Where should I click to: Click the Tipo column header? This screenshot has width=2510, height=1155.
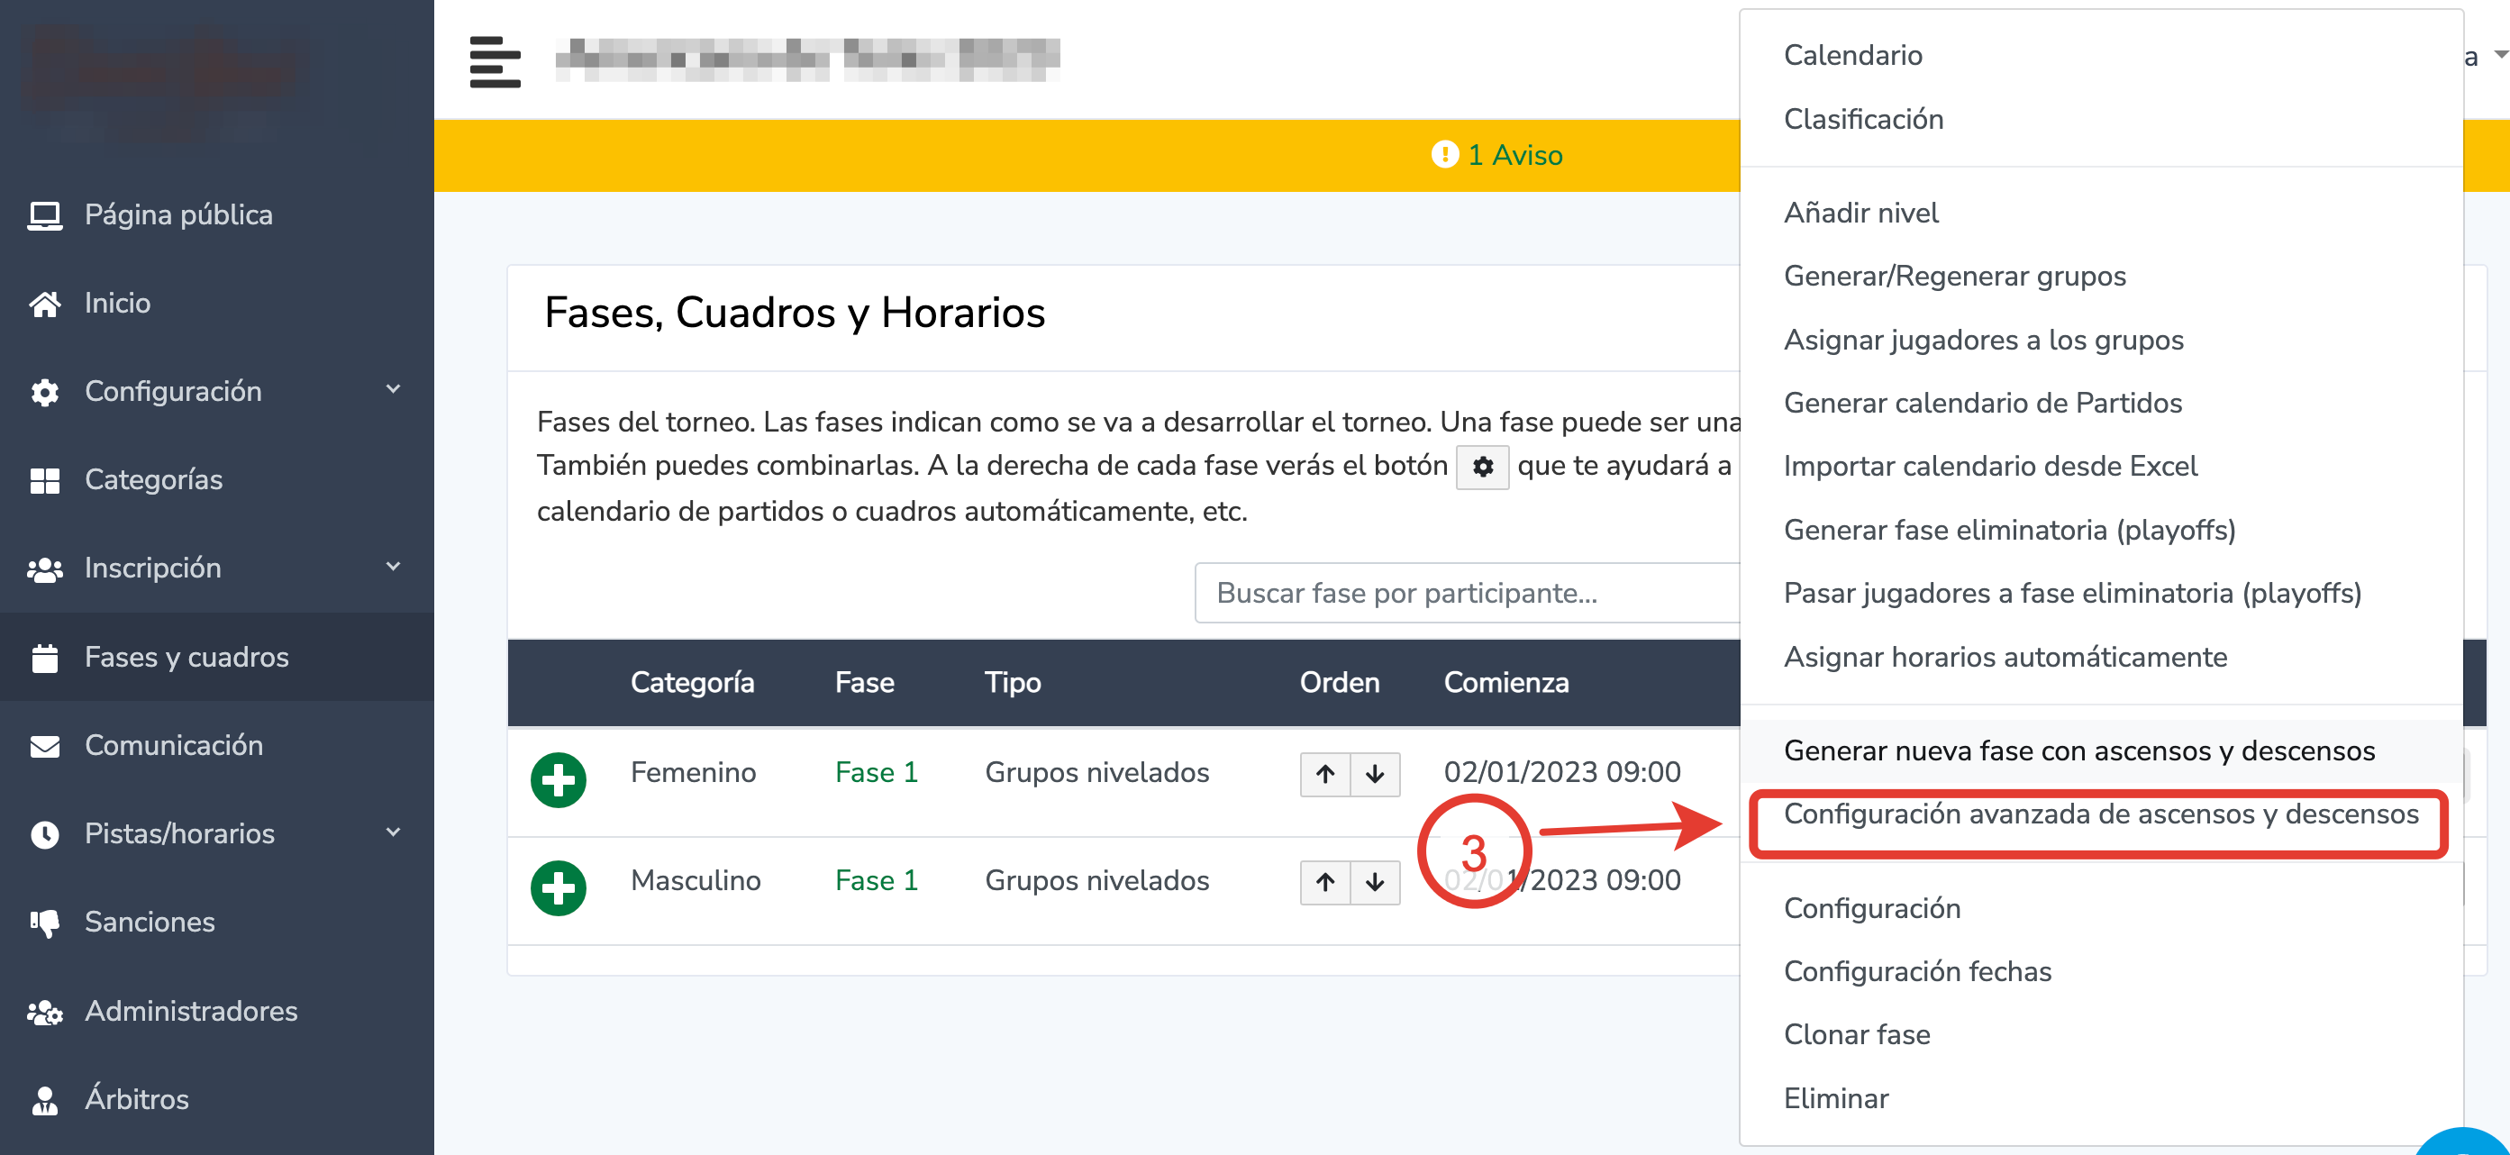pyautogui.click(x=1013, y=682)
